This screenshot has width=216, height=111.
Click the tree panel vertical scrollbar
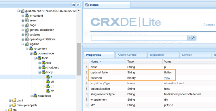click(79, 59)
